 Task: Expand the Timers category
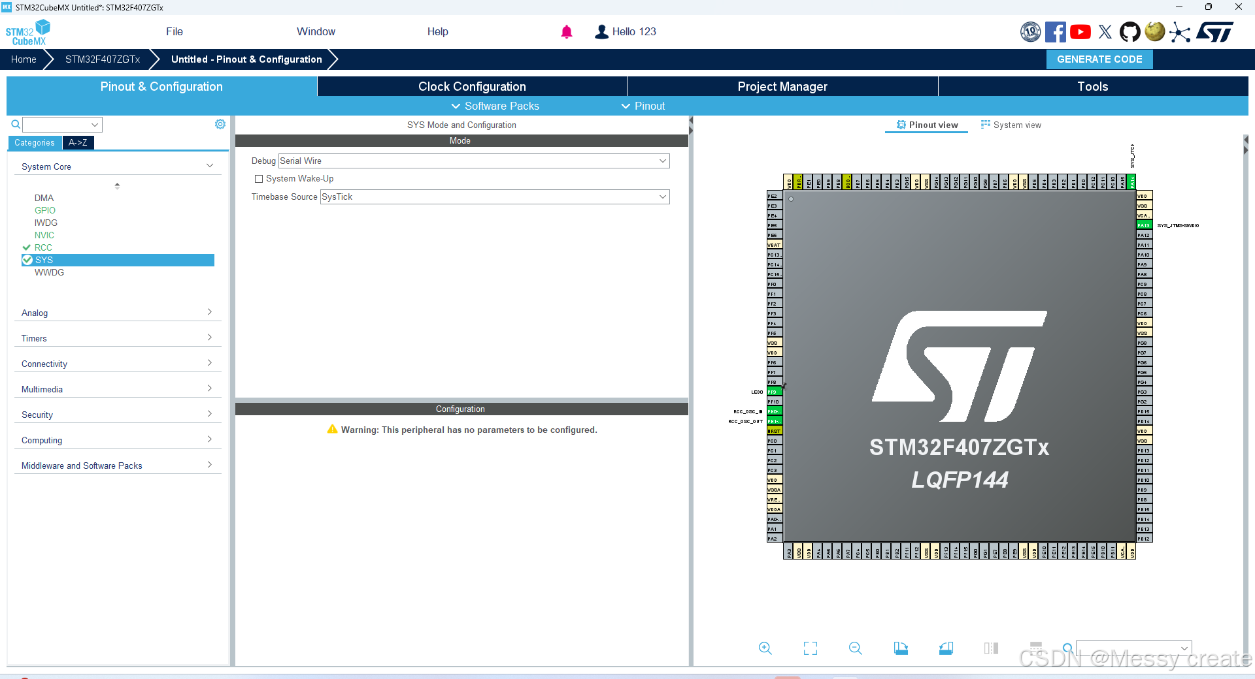118,338
